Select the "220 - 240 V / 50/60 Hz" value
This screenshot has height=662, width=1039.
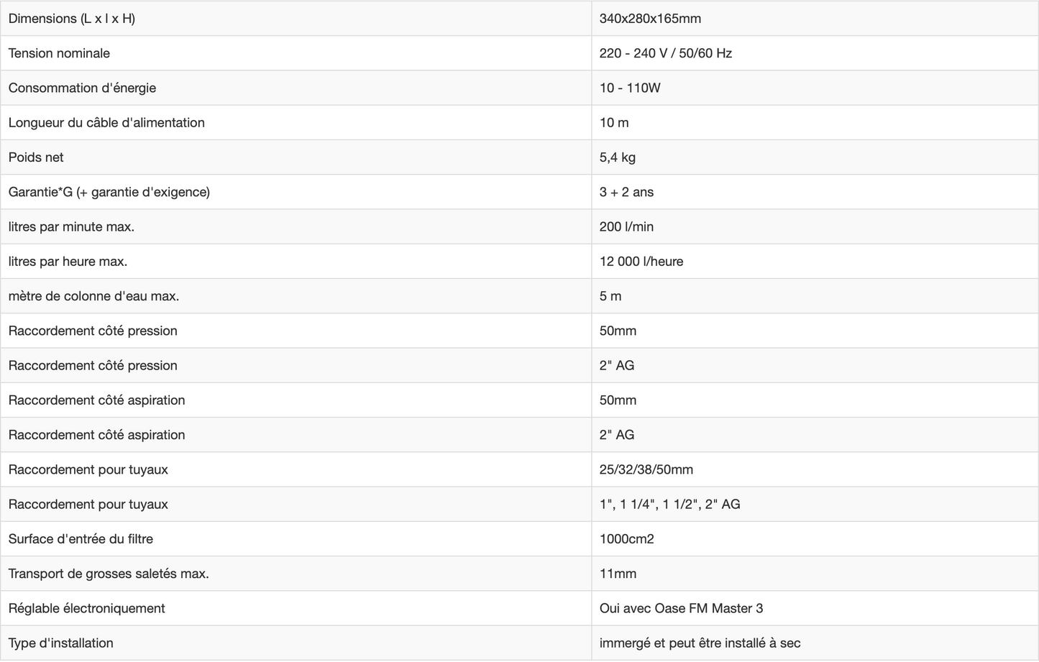(666, 53)
